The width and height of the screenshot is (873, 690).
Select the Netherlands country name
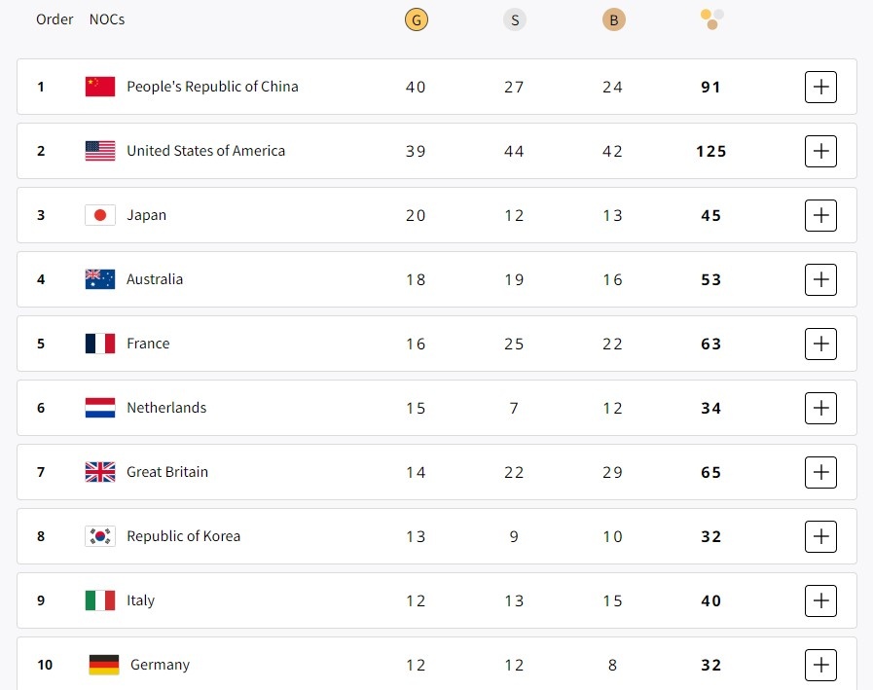tap(166, 407)
